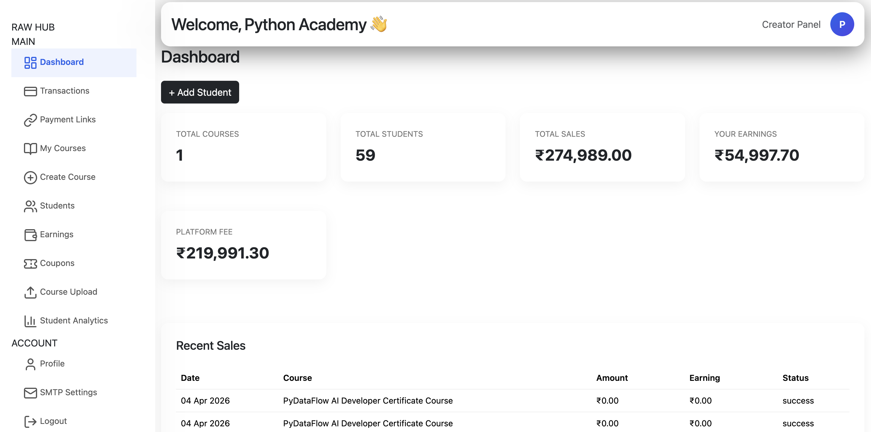
Task: Click the Students people icon
Action: coord(30,206)
